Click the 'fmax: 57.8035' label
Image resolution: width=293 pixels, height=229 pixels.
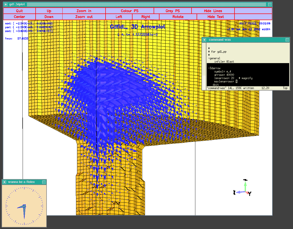click(17, 39)
